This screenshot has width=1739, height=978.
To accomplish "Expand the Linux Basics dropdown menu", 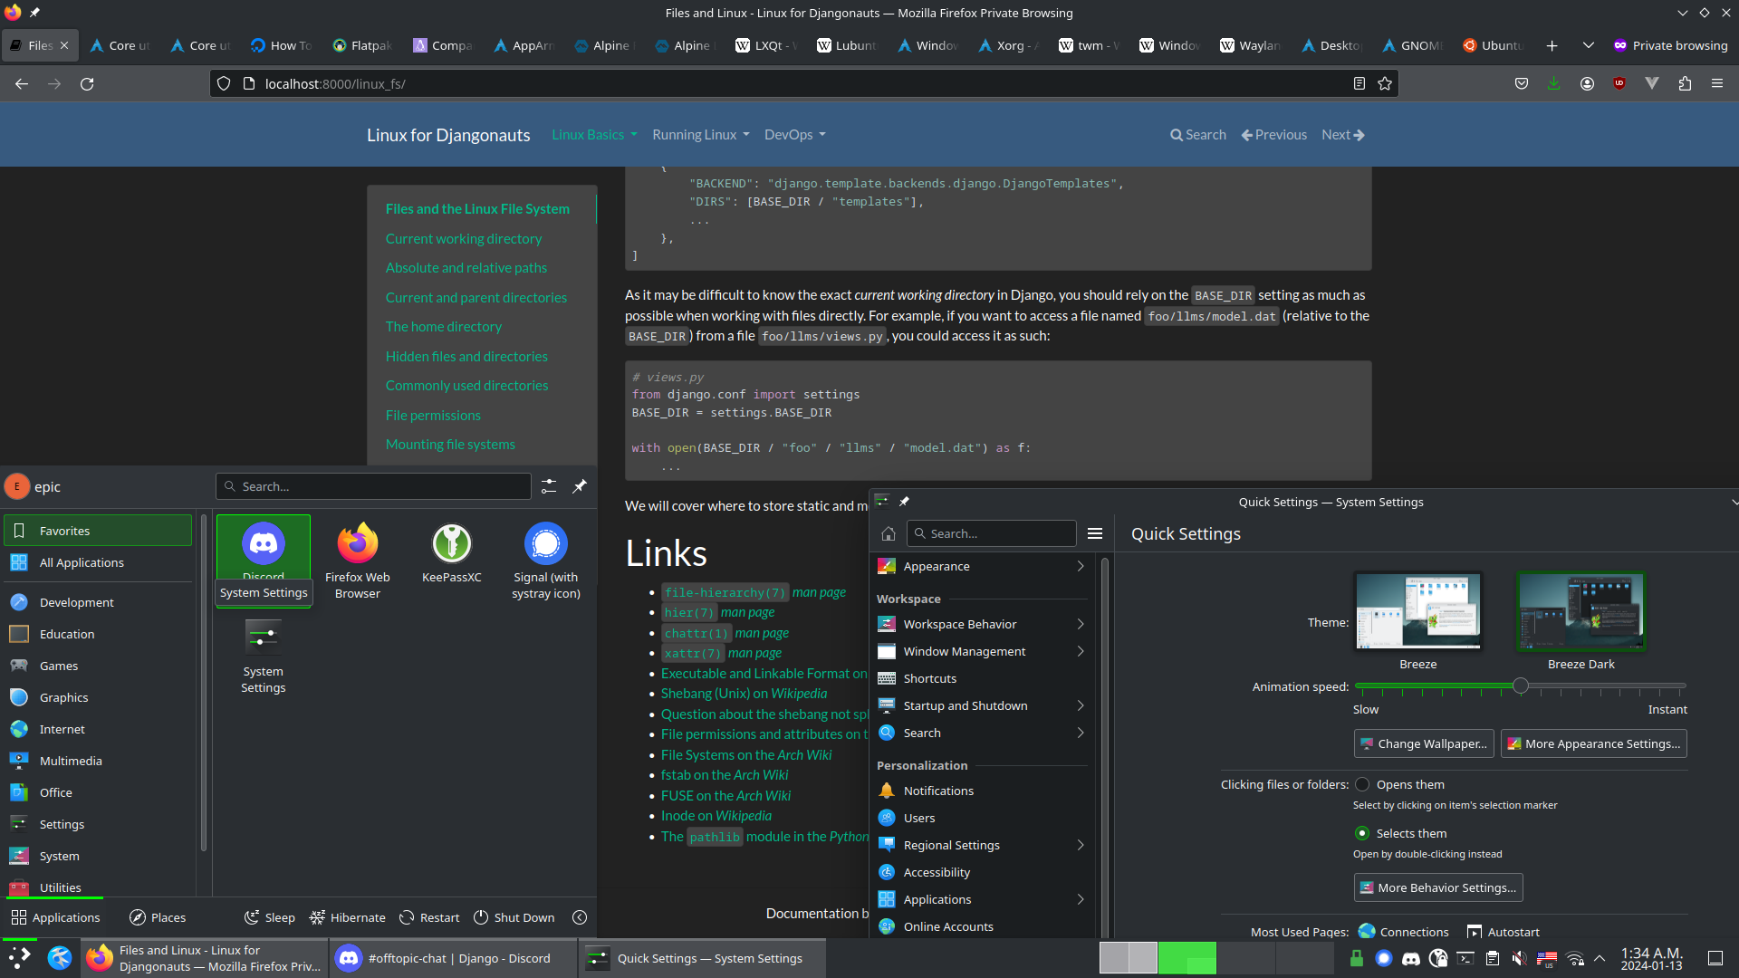I will [591, 134].
